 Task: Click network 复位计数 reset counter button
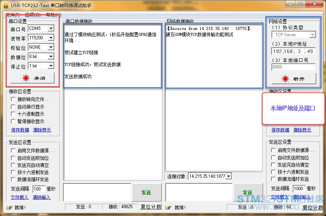pyautogui.click(x=313, y=207)
